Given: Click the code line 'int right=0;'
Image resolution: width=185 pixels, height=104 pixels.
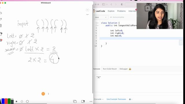Looking at the screenshot, I should 117,33.
